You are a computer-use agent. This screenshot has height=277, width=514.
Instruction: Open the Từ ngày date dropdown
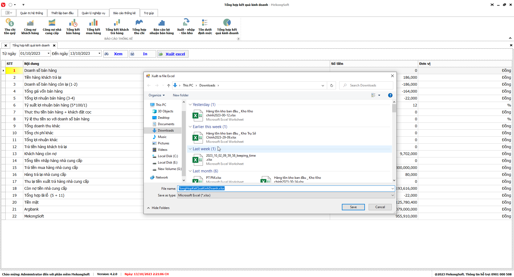(x=48, y=53)
